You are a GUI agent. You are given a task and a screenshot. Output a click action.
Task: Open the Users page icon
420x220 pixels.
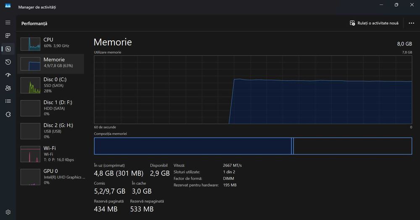click(8, 88)
